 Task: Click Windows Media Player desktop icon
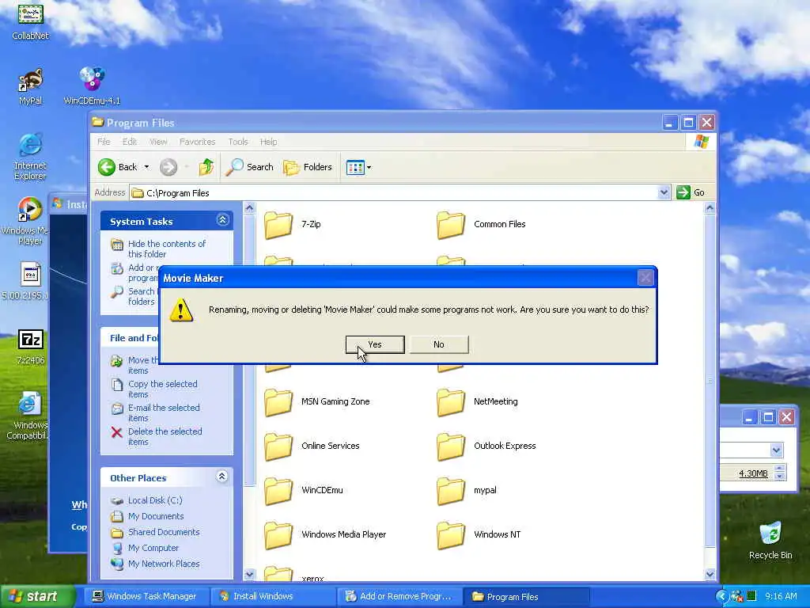29,210
